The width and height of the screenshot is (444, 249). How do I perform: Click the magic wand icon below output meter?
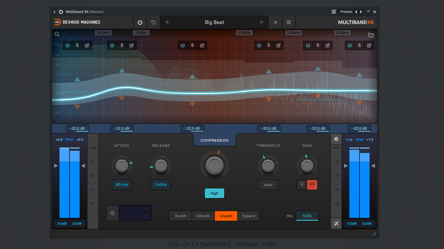coord(336,223)
